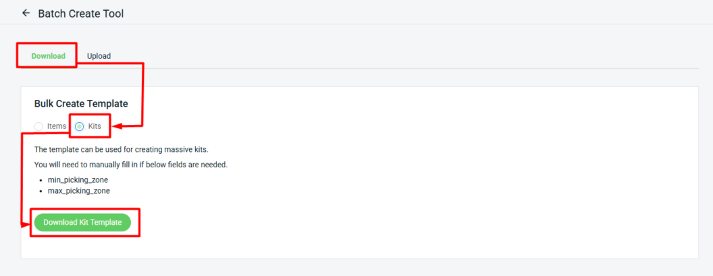This screenshot has height=276, width=713.
Task: Switch to the Upload tab
Action: (x=99, y=56)
